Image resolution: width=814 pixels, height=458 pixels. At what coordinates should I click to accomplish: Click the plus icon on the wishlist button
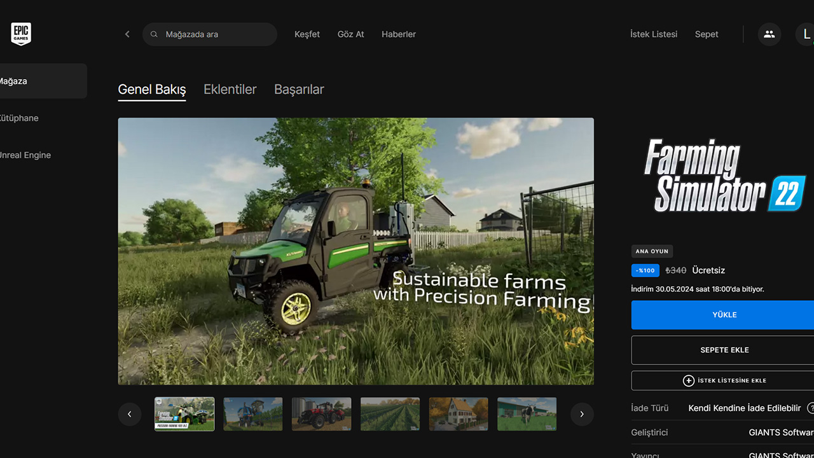688,380
